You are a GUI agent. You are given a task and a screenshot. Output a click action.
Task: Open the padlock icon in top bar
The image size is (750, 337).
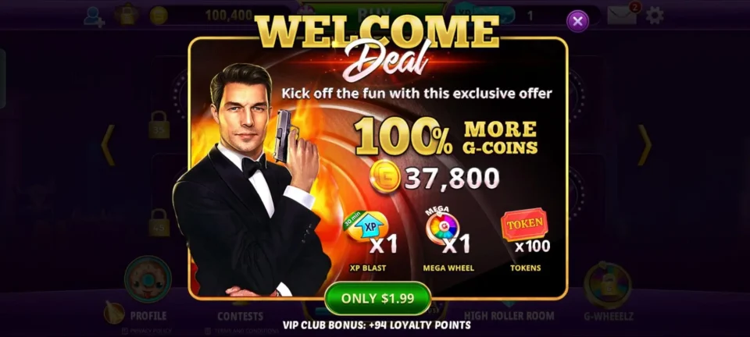click(127, 15)
